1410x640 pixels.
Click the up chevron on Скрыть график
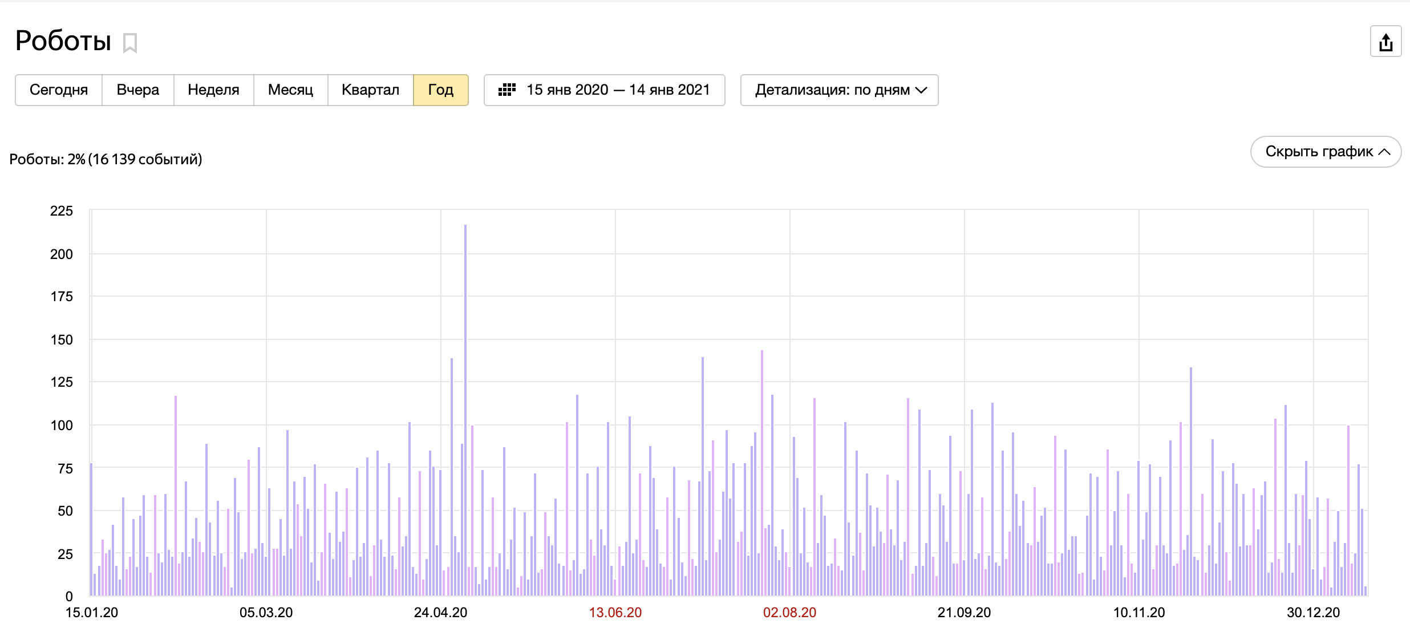point(1384,152)
